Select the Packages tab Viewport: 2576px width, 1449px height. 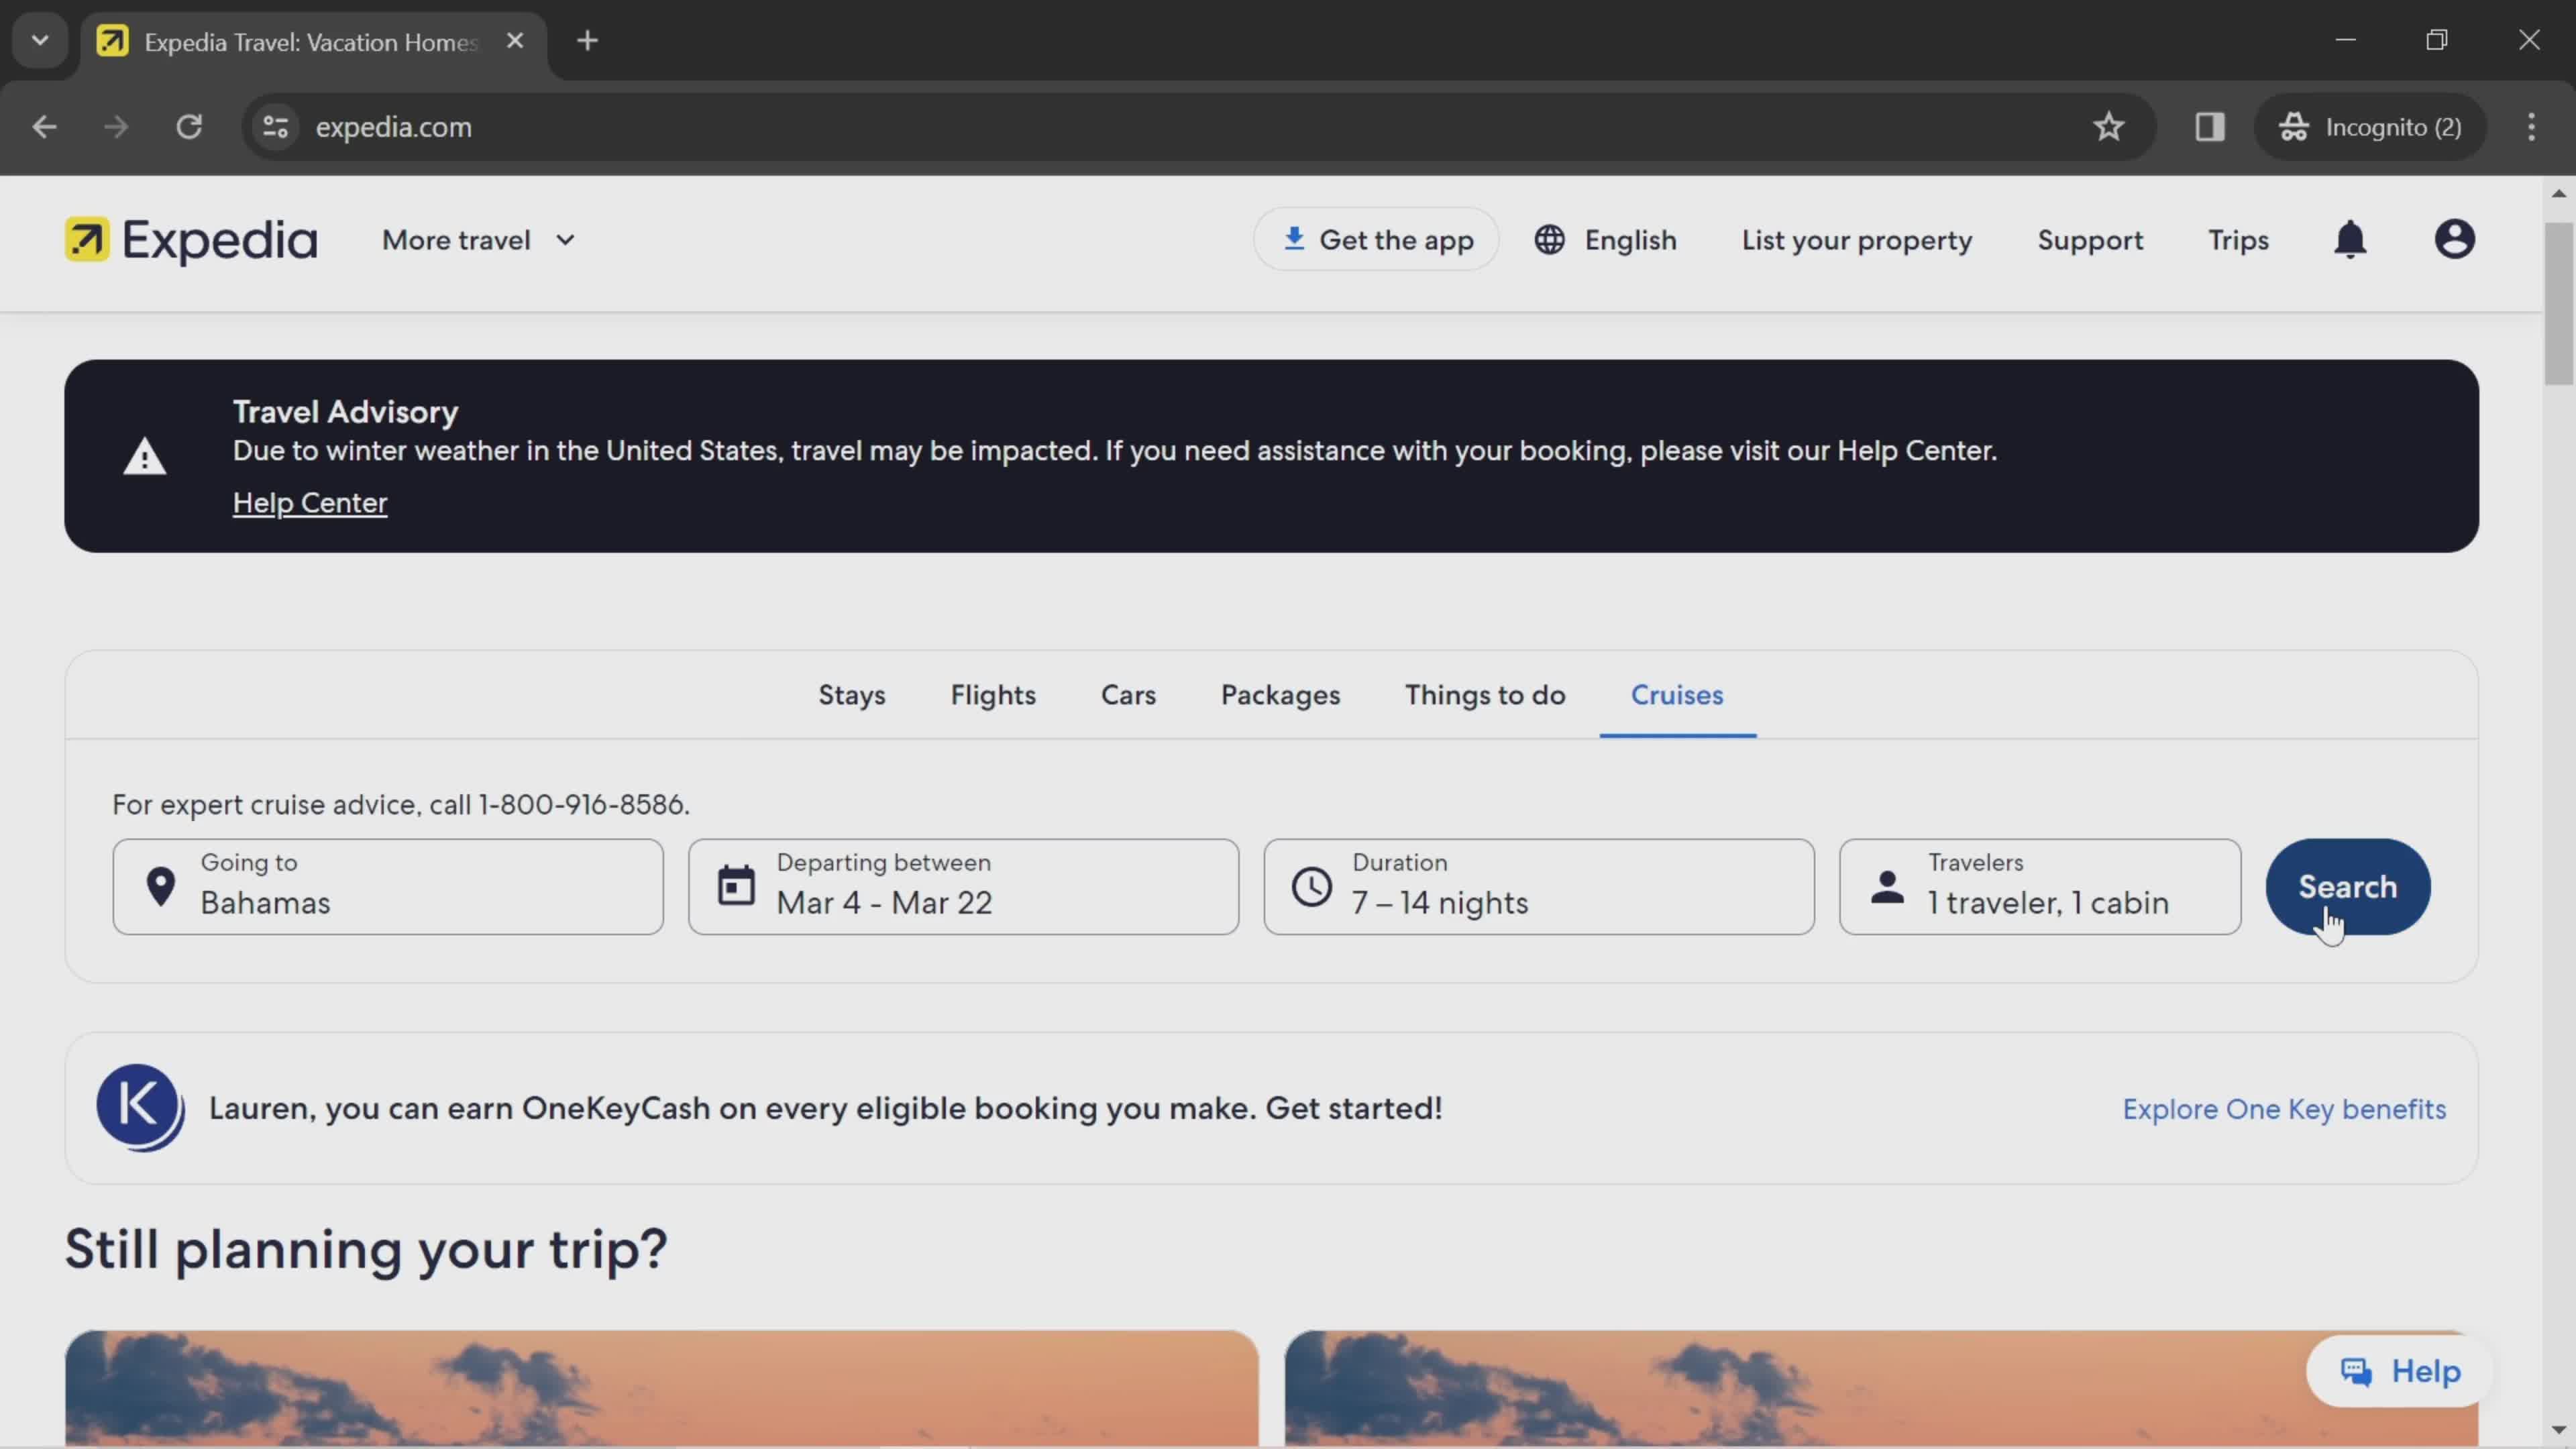coord(1280,695)
